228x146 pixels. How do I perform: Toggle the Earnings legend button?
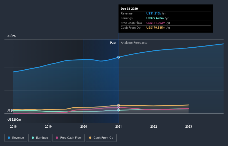click(x=40, y=138)
